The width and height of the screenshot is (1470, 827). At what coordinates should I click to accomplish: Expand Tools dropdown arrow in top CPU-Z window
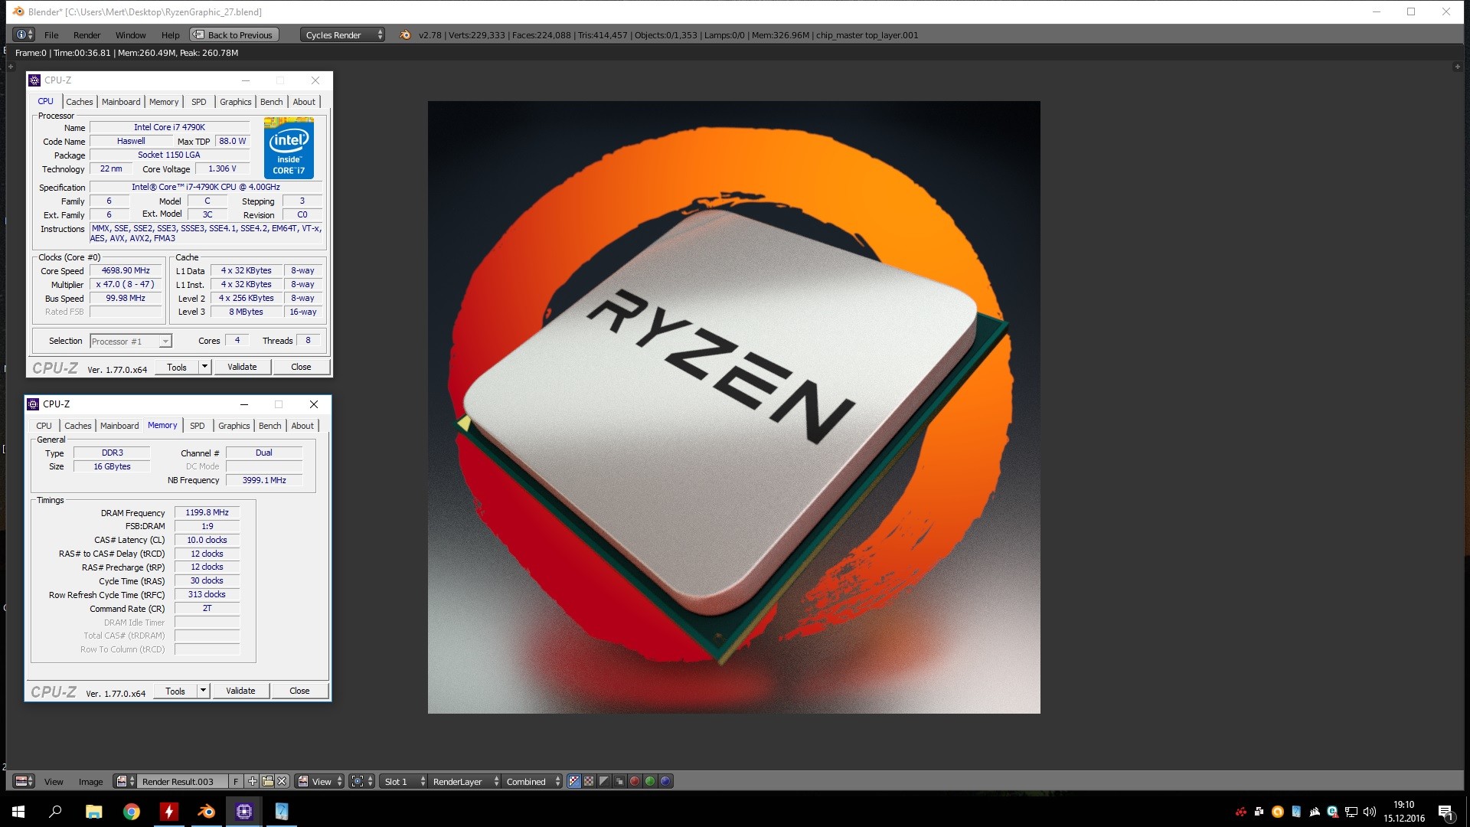click(x=204, y=367)
